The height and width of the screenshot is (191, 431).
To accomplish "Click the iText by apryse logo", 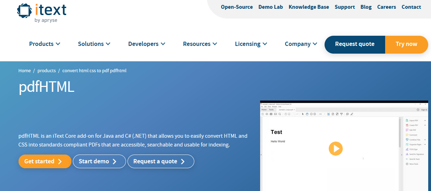I will pyautogui.click(x=42, y=12).
